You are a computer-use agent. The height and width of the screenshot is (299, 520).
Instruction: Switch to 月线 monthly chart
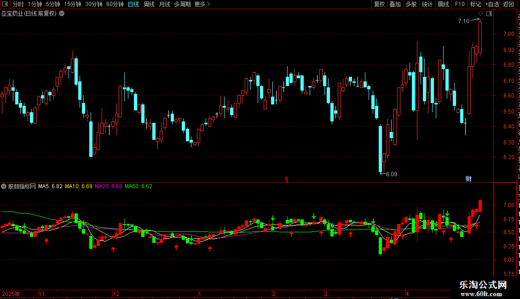[164, 4]
